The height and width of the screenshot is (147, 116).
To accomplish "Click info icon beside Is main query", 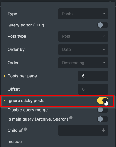I will (71, 118).
